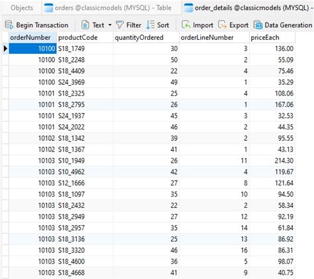Select the order_details @classicmodels tab
The height and width of the screenshot is (279, 314).
(248, 8)
